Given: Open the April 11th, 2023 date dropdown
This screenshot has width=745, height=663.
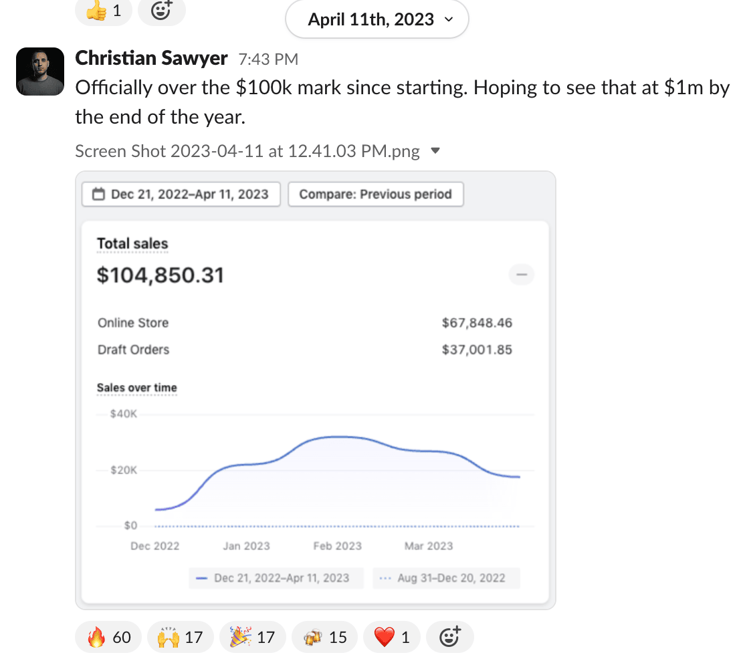Looking at the screenshot, I should 377,19.
